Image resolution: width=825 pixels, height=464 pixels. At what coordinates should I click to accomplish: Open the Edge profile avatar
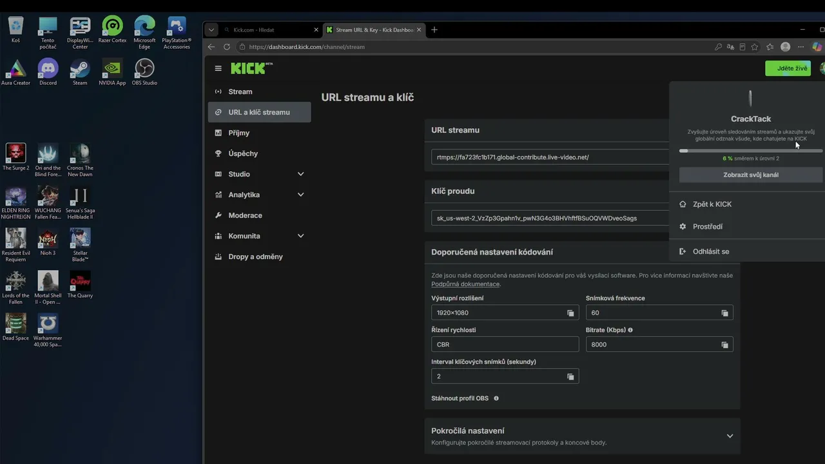pyautogui.click(x=785, y=47)
